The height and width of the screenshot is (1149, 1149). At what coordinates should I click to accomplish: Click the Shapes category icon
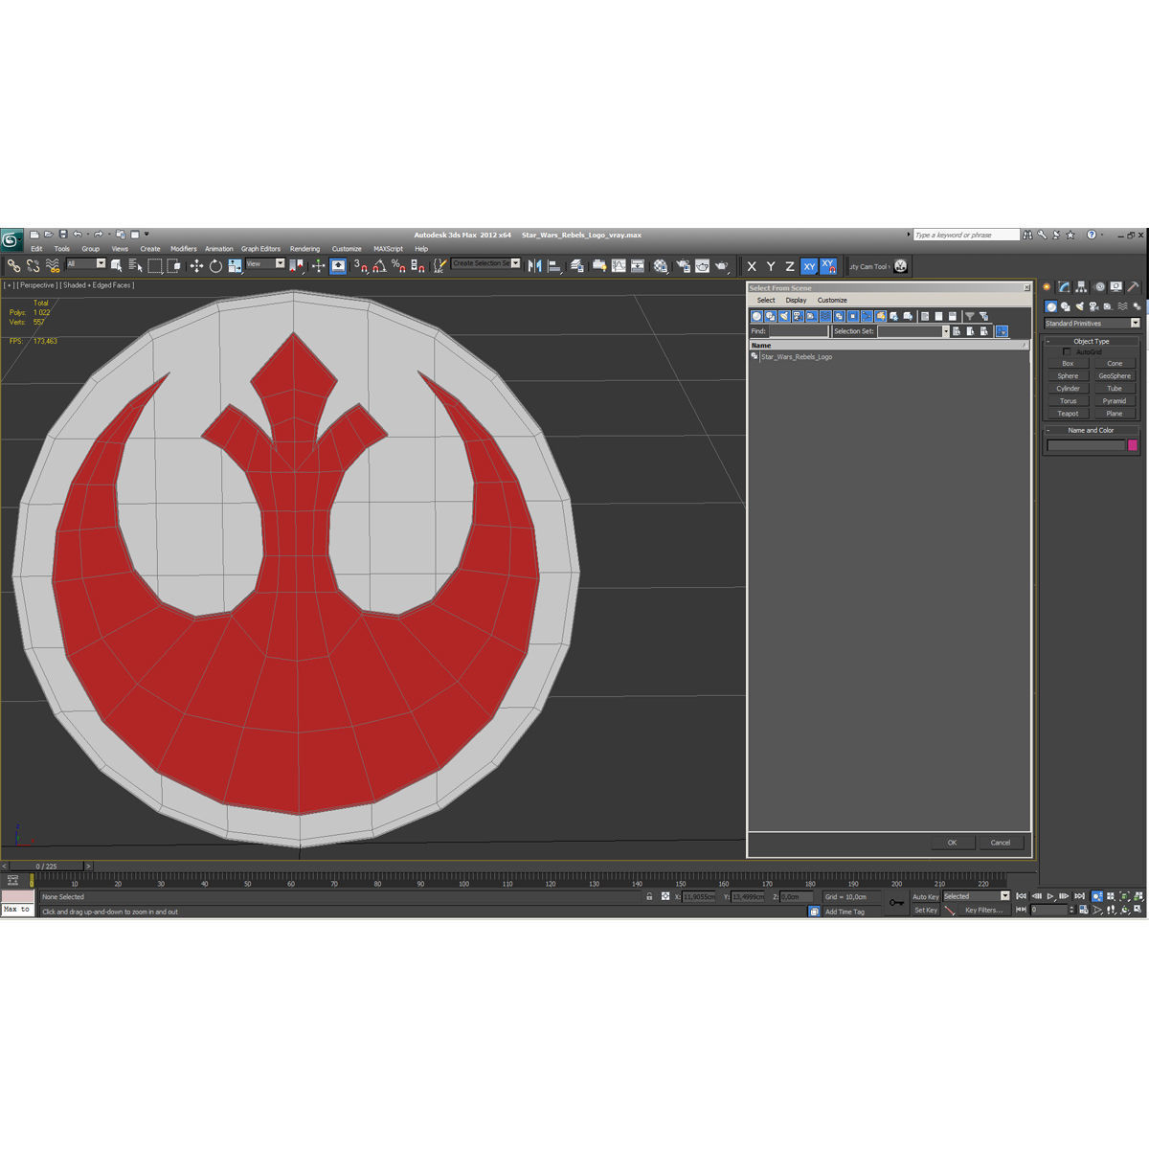point(1065,306)
